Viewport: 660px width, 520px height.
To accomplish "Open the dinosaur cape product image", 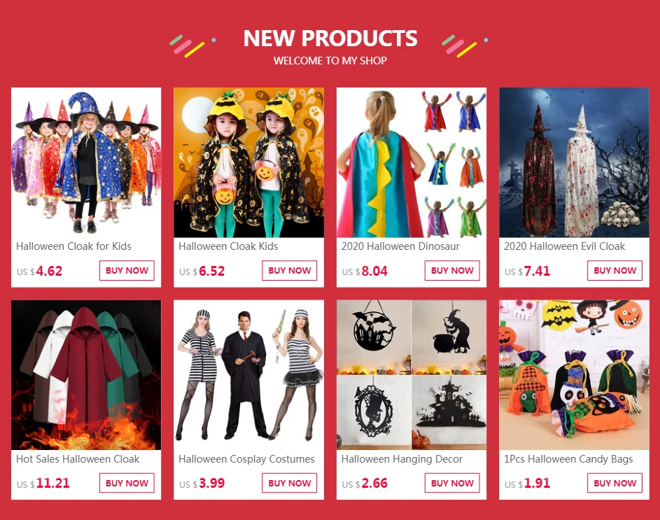I will click(412, 162).
